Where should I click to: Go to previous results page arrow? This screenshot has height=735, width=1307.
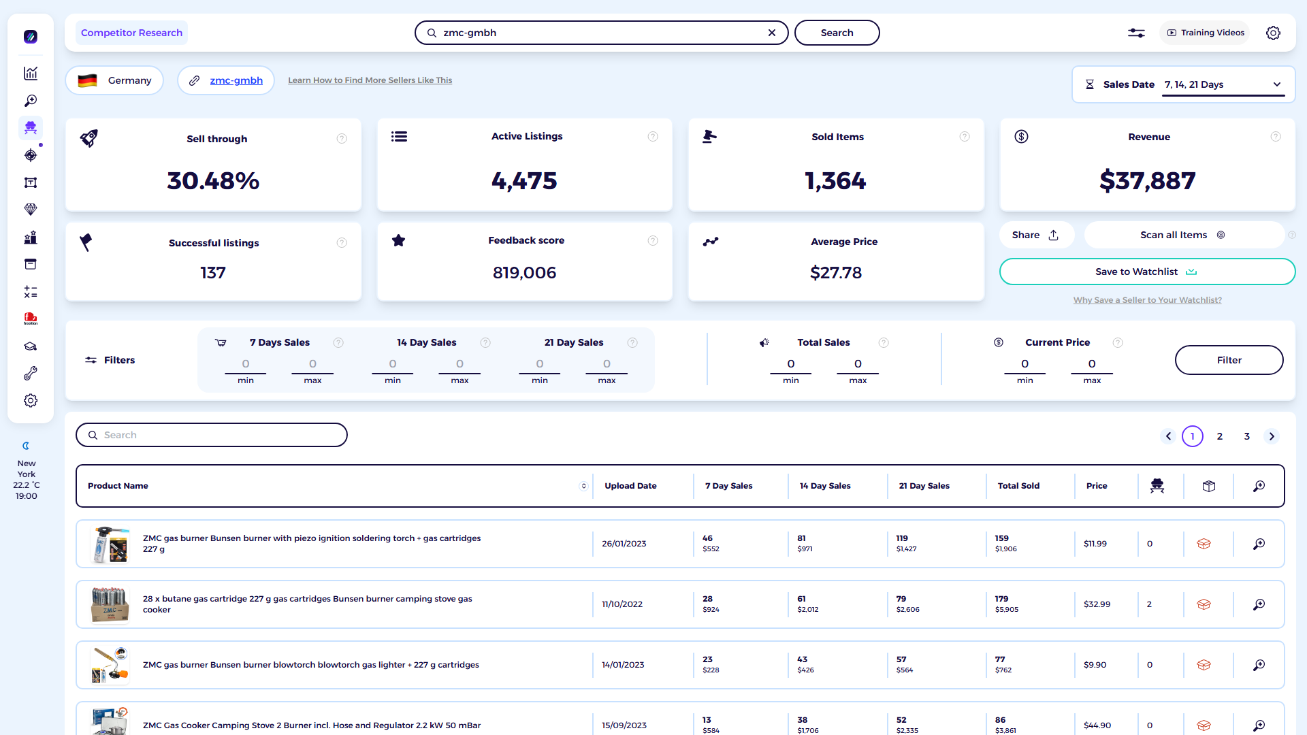1168,436
